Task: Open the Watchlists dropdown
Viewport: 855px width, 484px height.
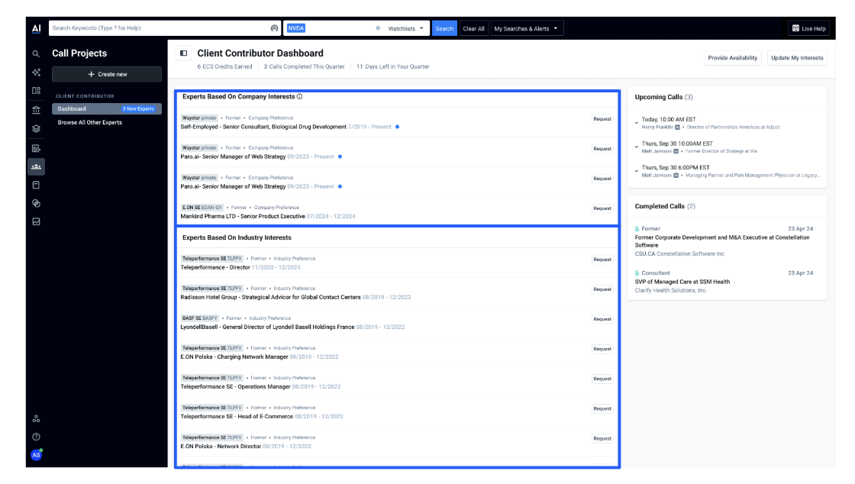Action: (405, 28)
